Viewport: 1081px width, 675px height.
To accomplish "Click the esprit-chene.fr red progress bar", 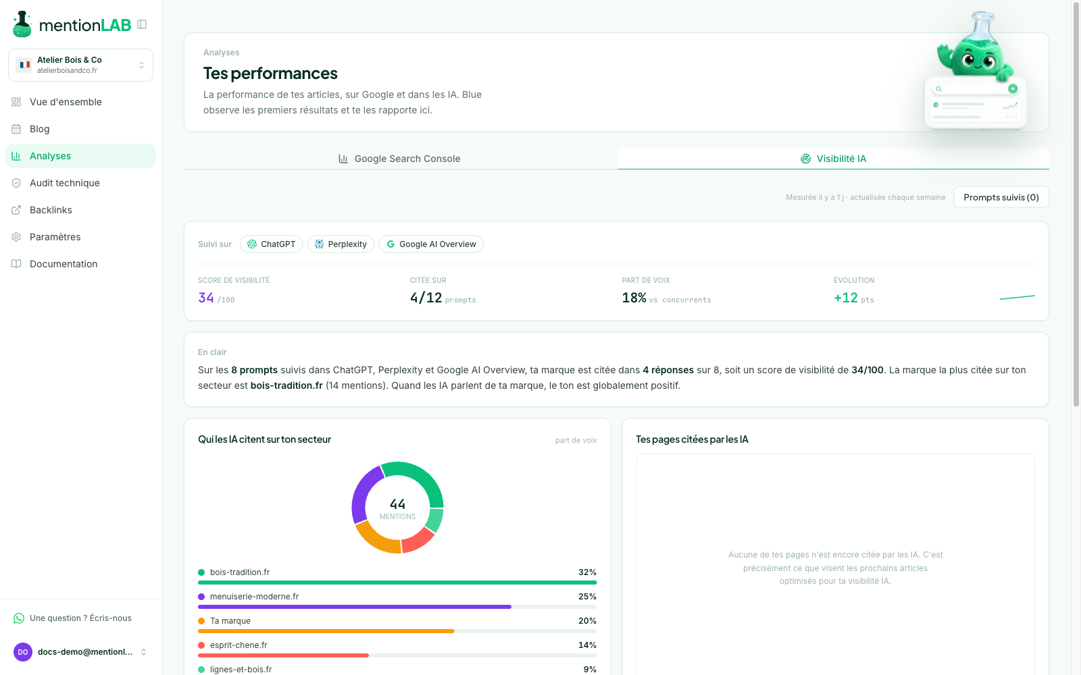I will (283, 655).
